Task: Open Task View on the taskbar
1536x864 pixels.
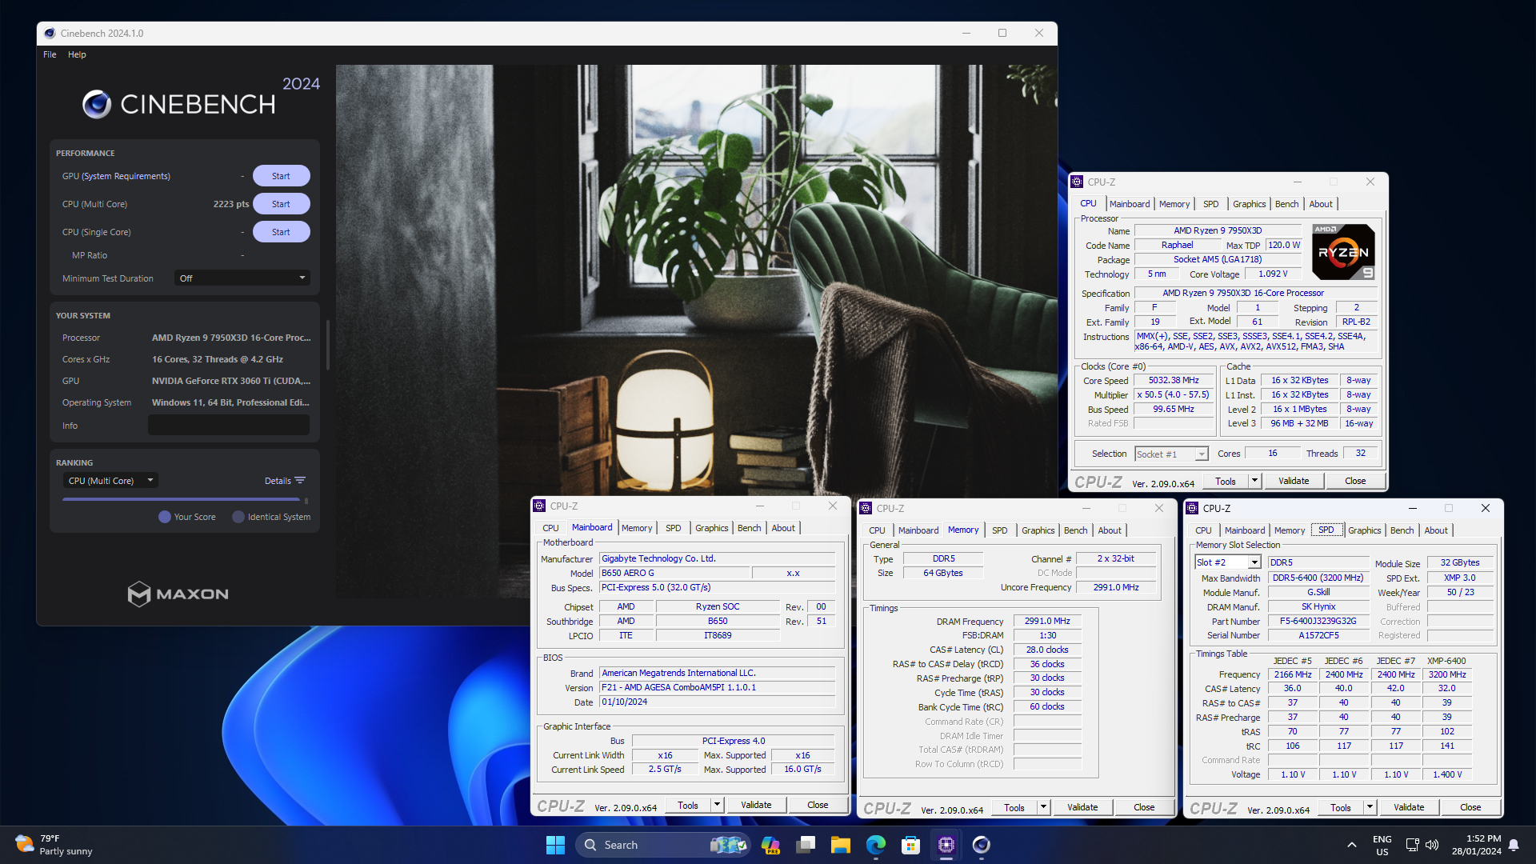Action: (806, 845)
